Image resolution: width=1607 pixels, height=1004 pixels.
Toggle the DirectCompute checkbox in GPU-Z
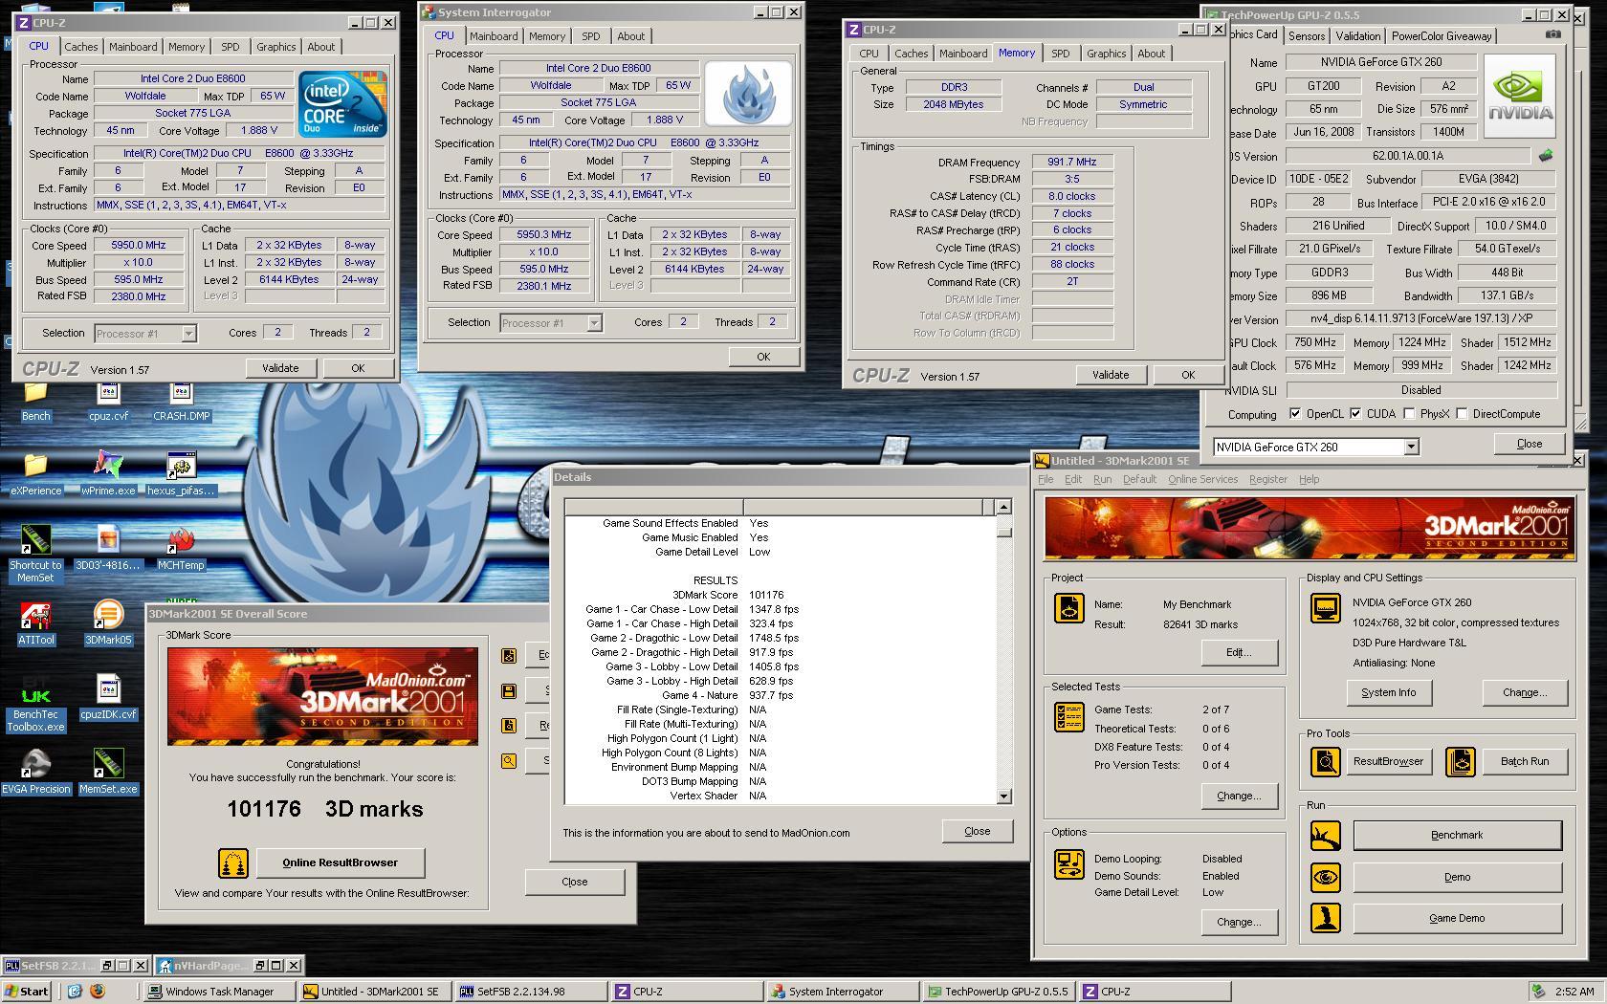[1462, 414]
